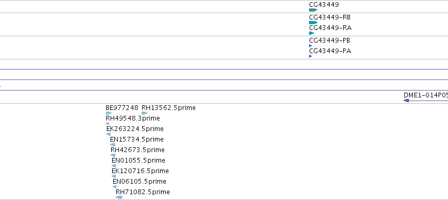This screenshot has height=200, width=448.
Task: Click the EK263224.5prime label
Action: [x=135, y=129]
